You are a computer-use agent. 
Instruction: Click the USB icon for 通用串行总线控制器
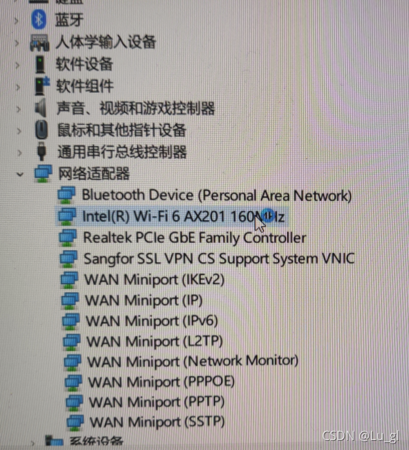tap(42, 151)
